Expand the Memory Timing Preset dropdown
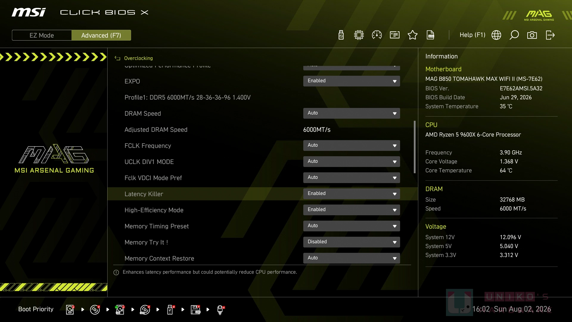 352,226
